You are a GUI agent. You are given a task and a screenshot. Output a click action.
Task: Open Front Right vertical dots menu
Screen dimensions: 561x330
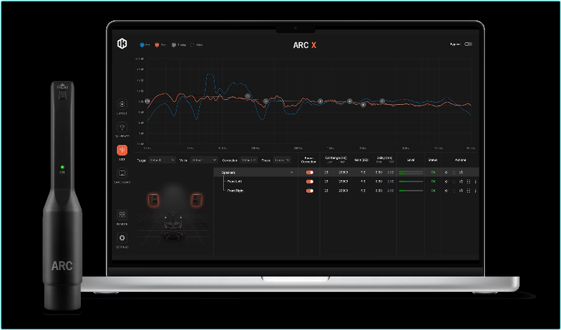476,191
